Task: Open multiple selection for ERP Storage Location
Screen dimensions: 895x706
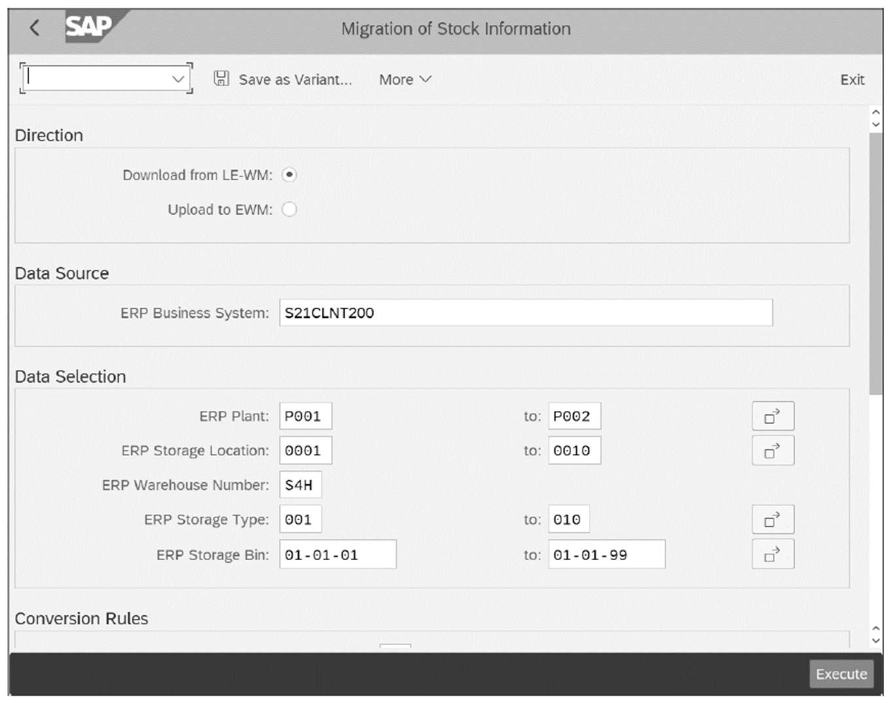Action: [x=773, y=450]
